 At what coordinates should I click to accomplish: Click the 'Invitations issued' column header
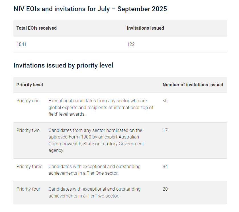click(145, 28)
